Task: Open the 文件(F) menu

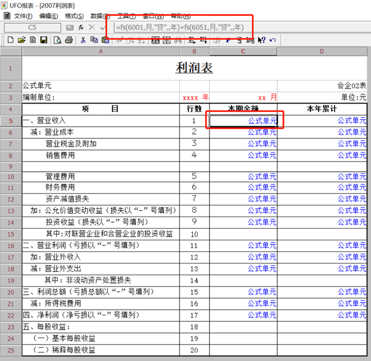Action: point(23,16)
